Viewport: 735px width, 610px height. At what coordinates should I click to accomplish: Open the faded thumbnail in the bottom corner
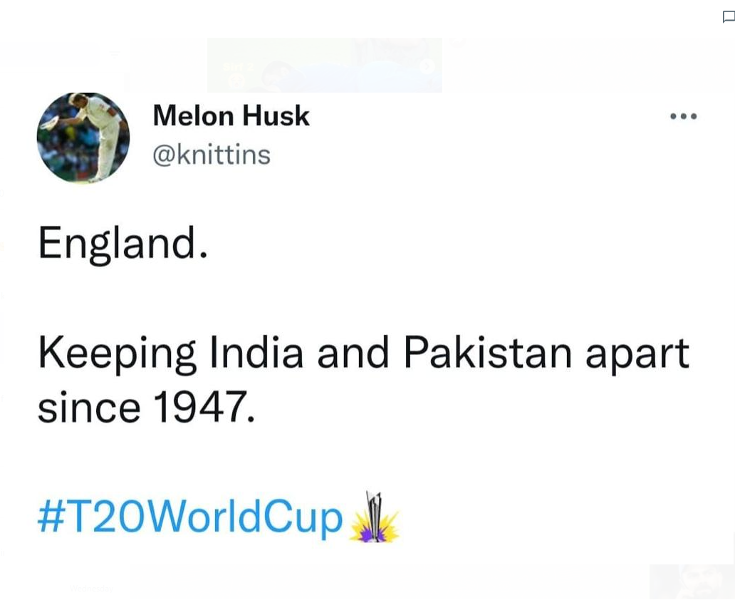[x=692, y=581]
